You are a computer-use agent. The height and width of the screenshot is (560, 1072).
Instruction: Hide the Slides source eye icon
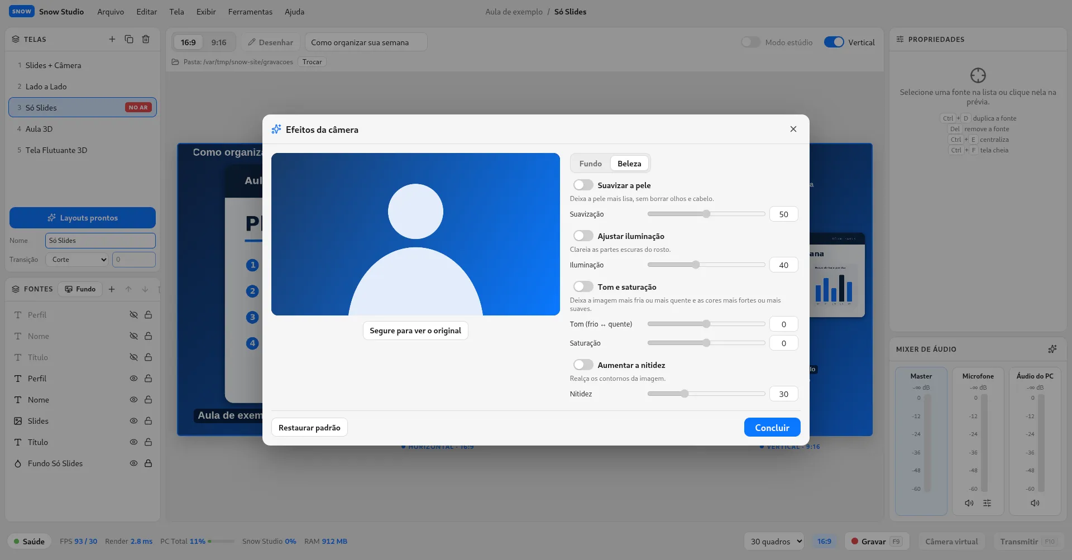click(133, 421)
